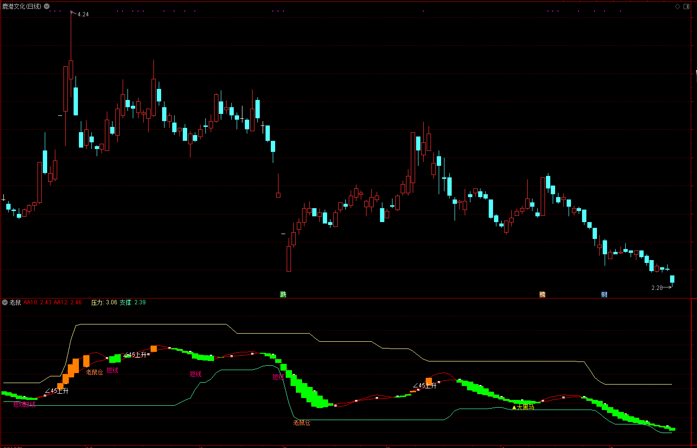Click the 支撑: 2.39 value
Image resolution: width=697 pixels, height=448 pixels.
(x=133, y=302)
